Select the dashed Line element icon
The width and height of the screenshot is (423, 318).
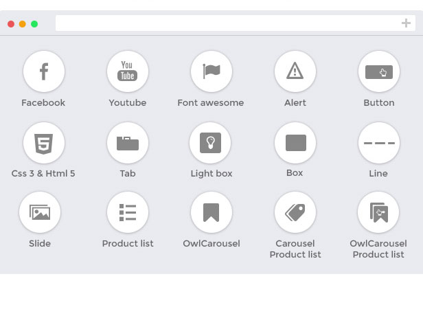pyautogui.click(x=378, y=143)
